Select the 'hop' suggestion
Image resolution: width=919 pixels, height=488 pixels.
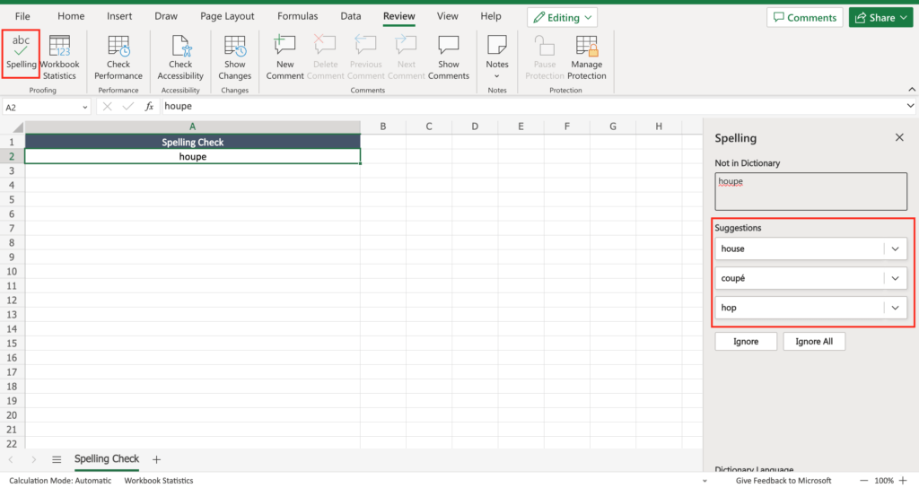pyautogui.click(x=800, y=308)
